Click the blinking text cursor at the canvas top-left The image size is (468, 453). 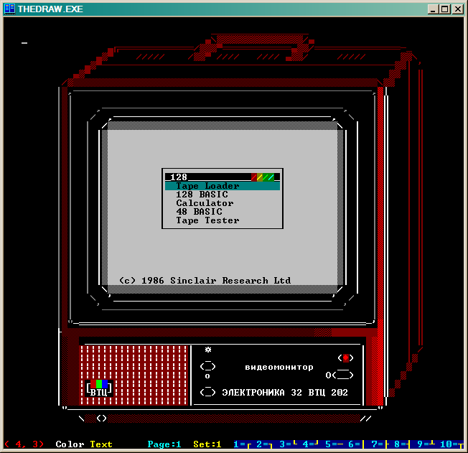click(24, 43)
